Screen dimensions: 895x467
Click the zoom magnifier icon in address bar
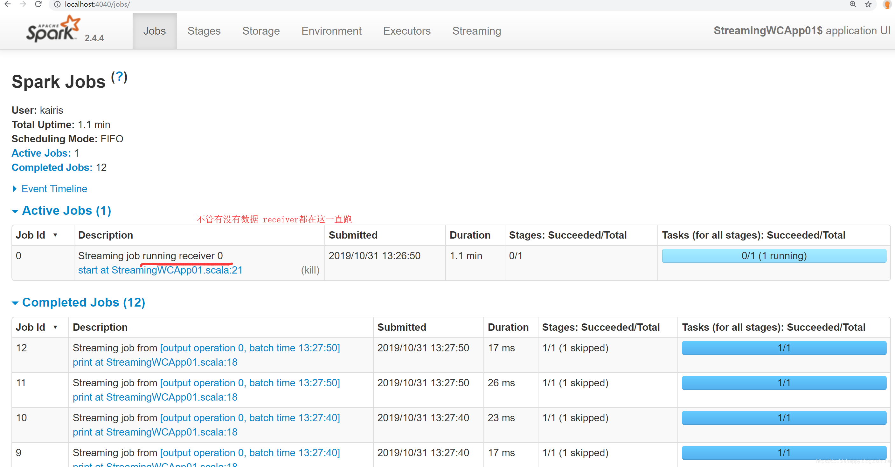point(853,4)
